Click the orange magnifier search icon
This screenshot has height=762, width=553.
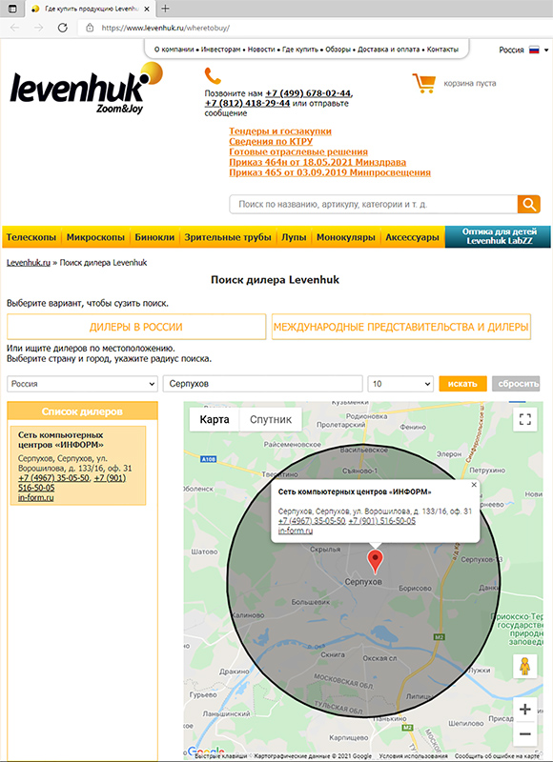coord(528,205)
